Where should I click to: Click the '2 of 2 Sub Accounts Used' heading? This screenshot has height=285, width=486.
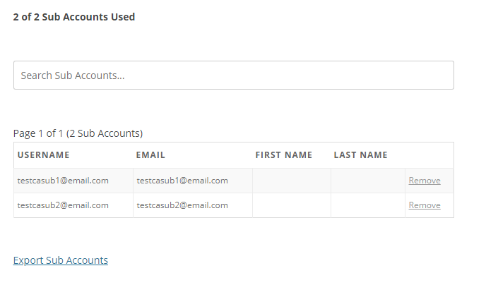click(74, 17)
